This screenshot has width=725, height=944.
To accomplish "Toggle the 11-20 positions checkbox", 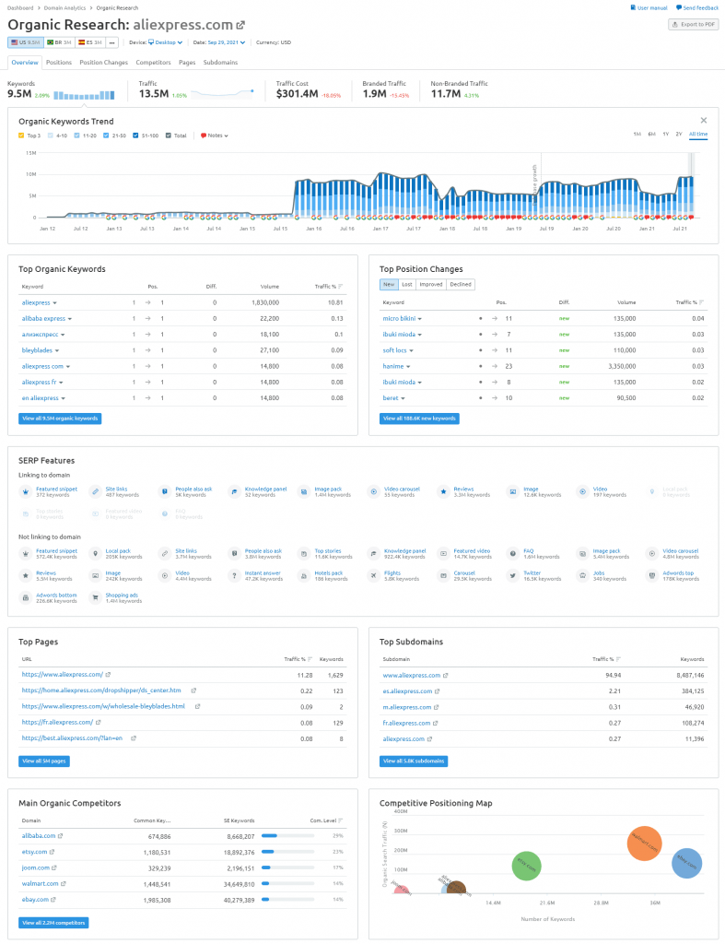I will [x=77, y=136].
